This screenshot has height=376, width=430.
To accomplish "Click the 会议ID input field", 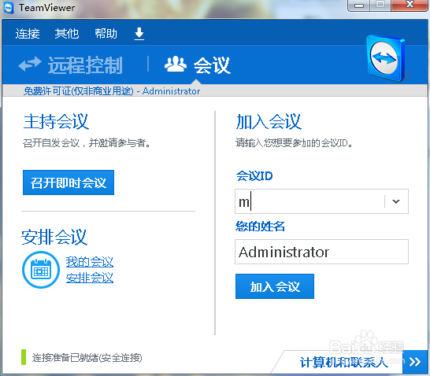I will pos(310,201).
